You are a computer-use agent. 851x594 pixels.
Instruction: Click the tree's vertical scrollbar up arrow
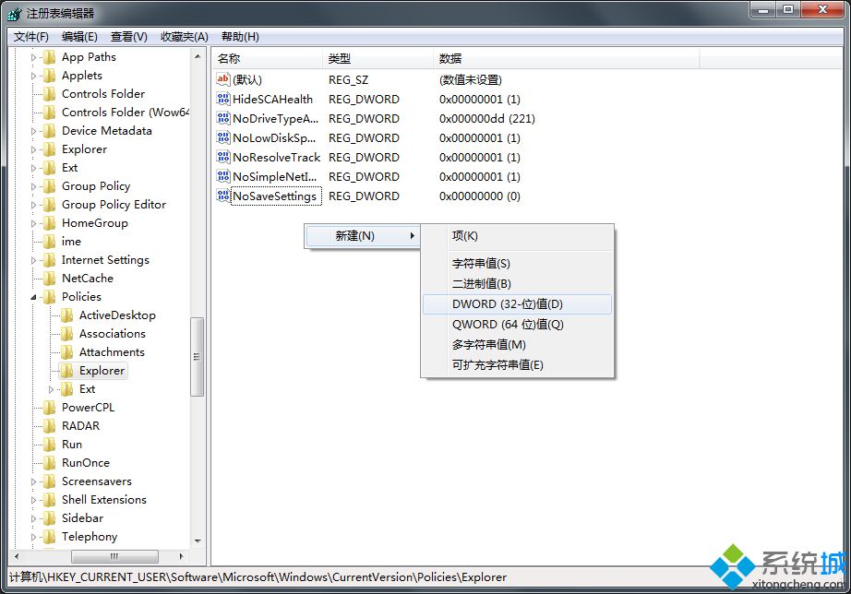(x=198, y=56)
